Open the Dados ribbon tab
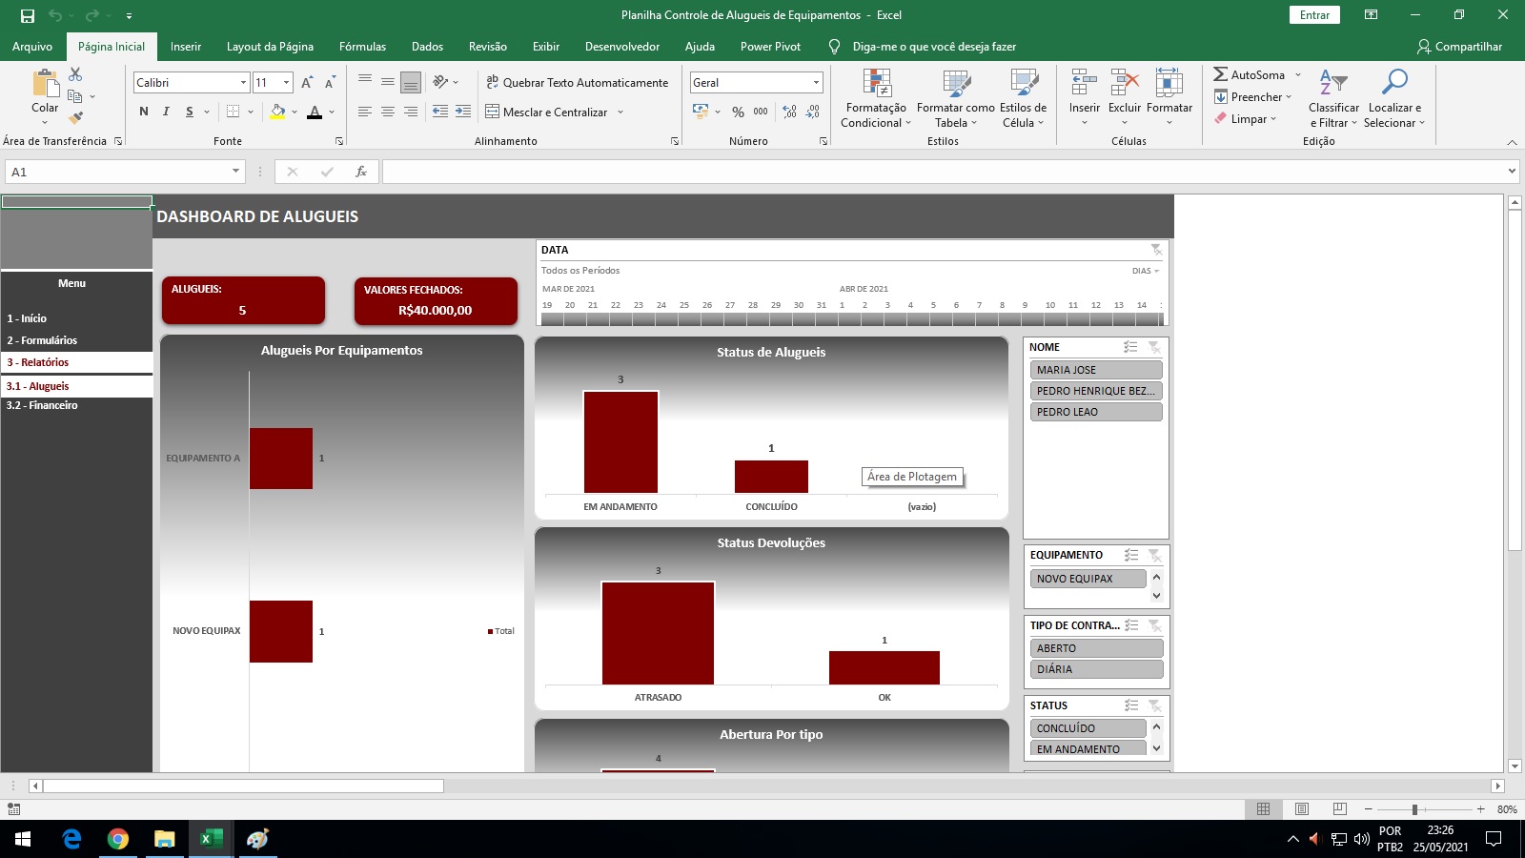The image size is (1525, 858). (427, 47)
